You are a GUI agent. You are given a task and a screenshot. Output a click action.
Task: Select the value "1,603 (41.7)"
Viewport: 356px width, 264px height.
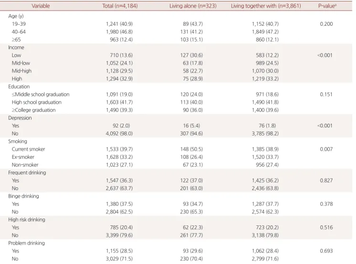(119, 102)
